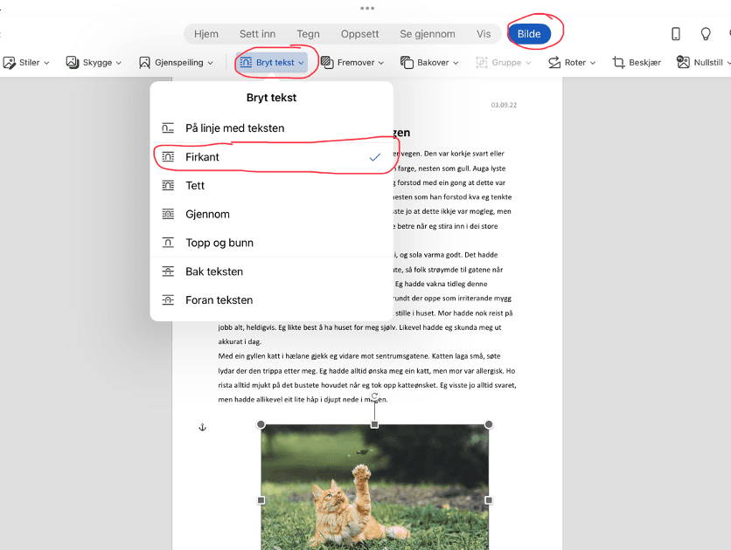Click the right-middle image resize handle
Screen dimensions: 731x550
click(x=489, y=500)
